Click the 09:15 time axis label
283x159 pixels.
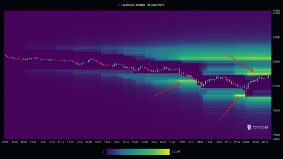(5, 142)
